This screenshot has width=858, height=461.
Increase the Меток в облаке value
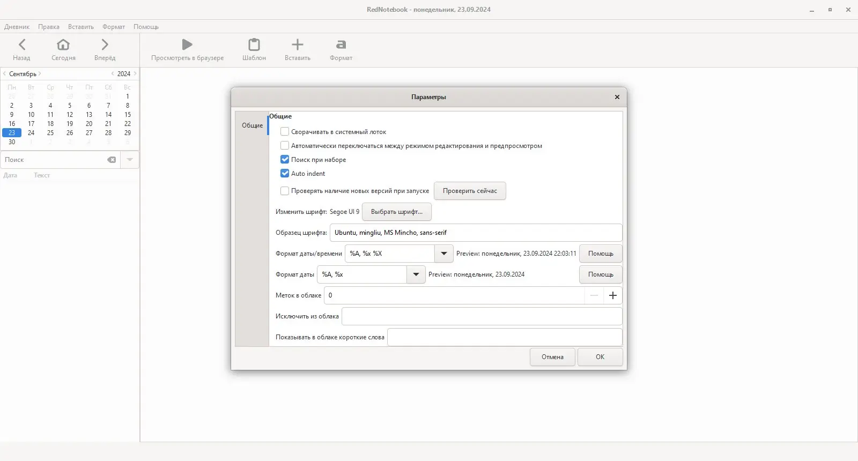(613, 295)
